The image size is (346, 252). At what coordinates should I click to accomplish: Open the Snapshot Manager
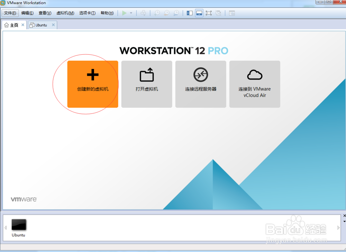pos(176,13)
